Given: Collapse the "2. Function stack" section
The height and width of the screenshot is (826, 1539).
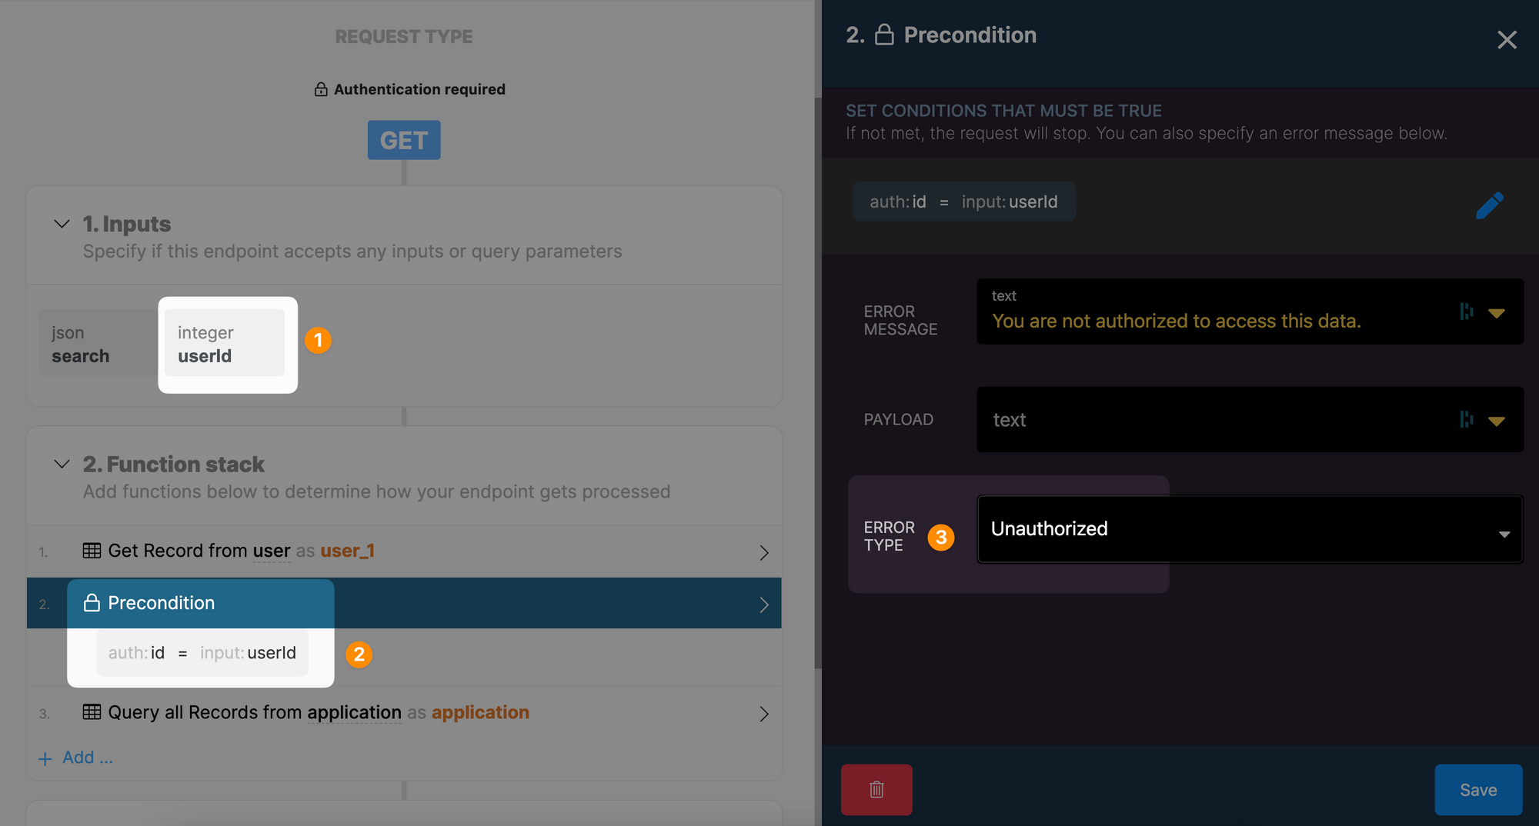Looking at the screenshot, I should pyautogui.click(x=62, y=464).
